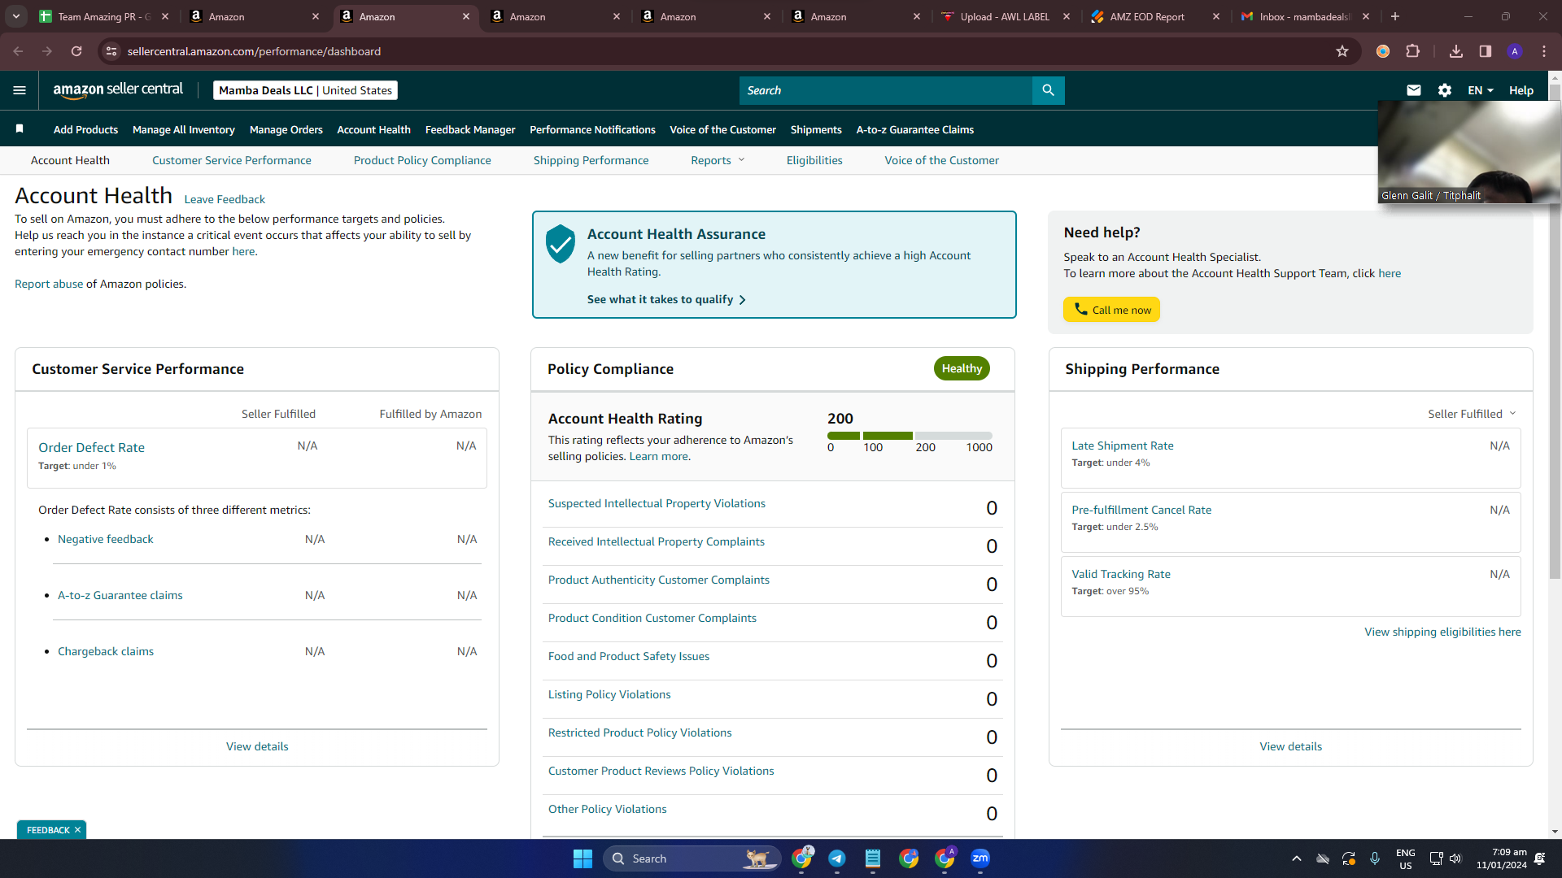Close the FEEDBACK tab widget
Image resolution: width=1562 pixels, height=878 pixels.
(x=78, y=830)
